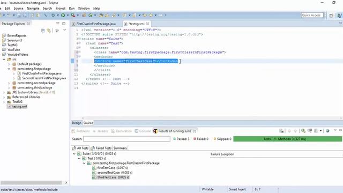Collapse the src folder in Package Explorer
Image resolution: width=343 pixels, height=193 pixels.
click(4, 60)
